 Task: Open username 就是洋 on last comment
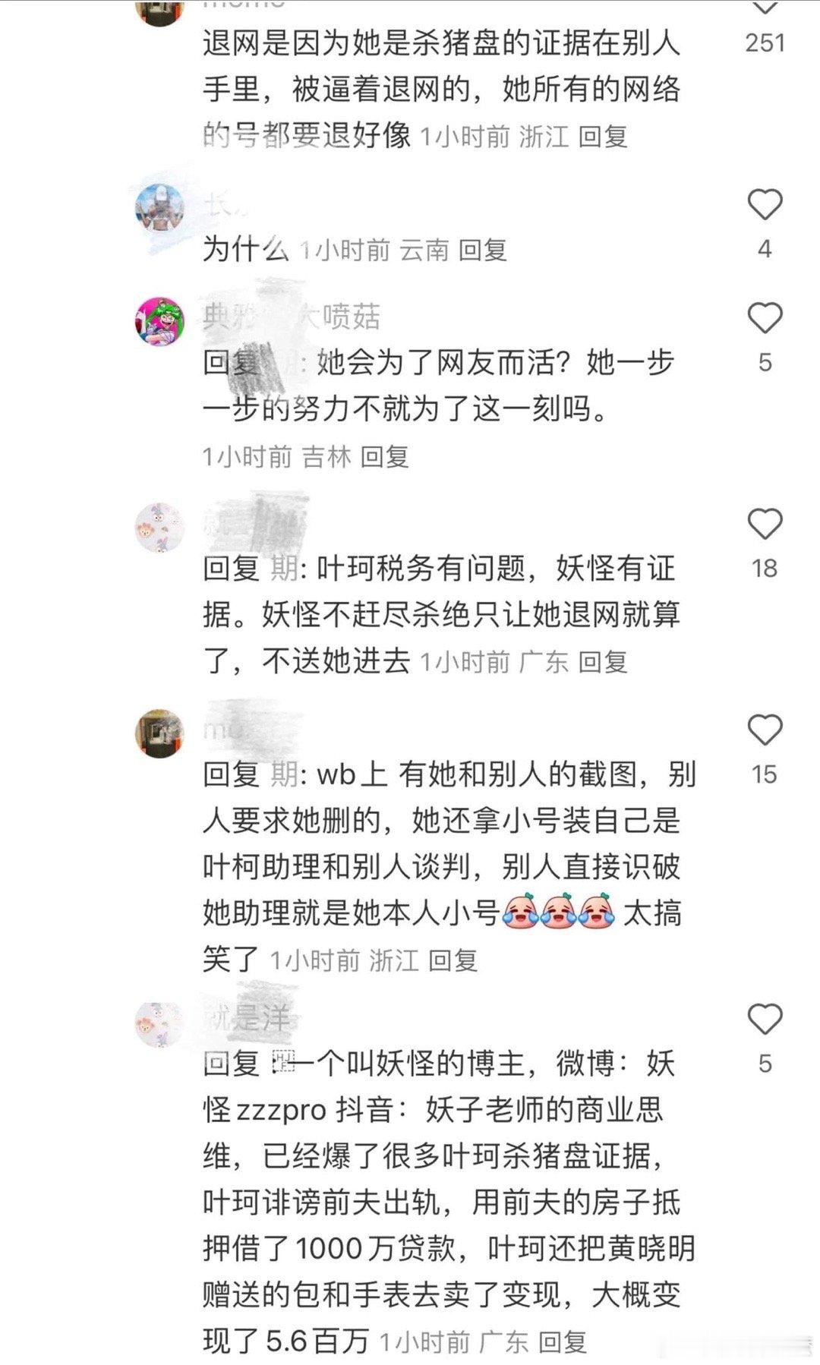(247, 1018)
